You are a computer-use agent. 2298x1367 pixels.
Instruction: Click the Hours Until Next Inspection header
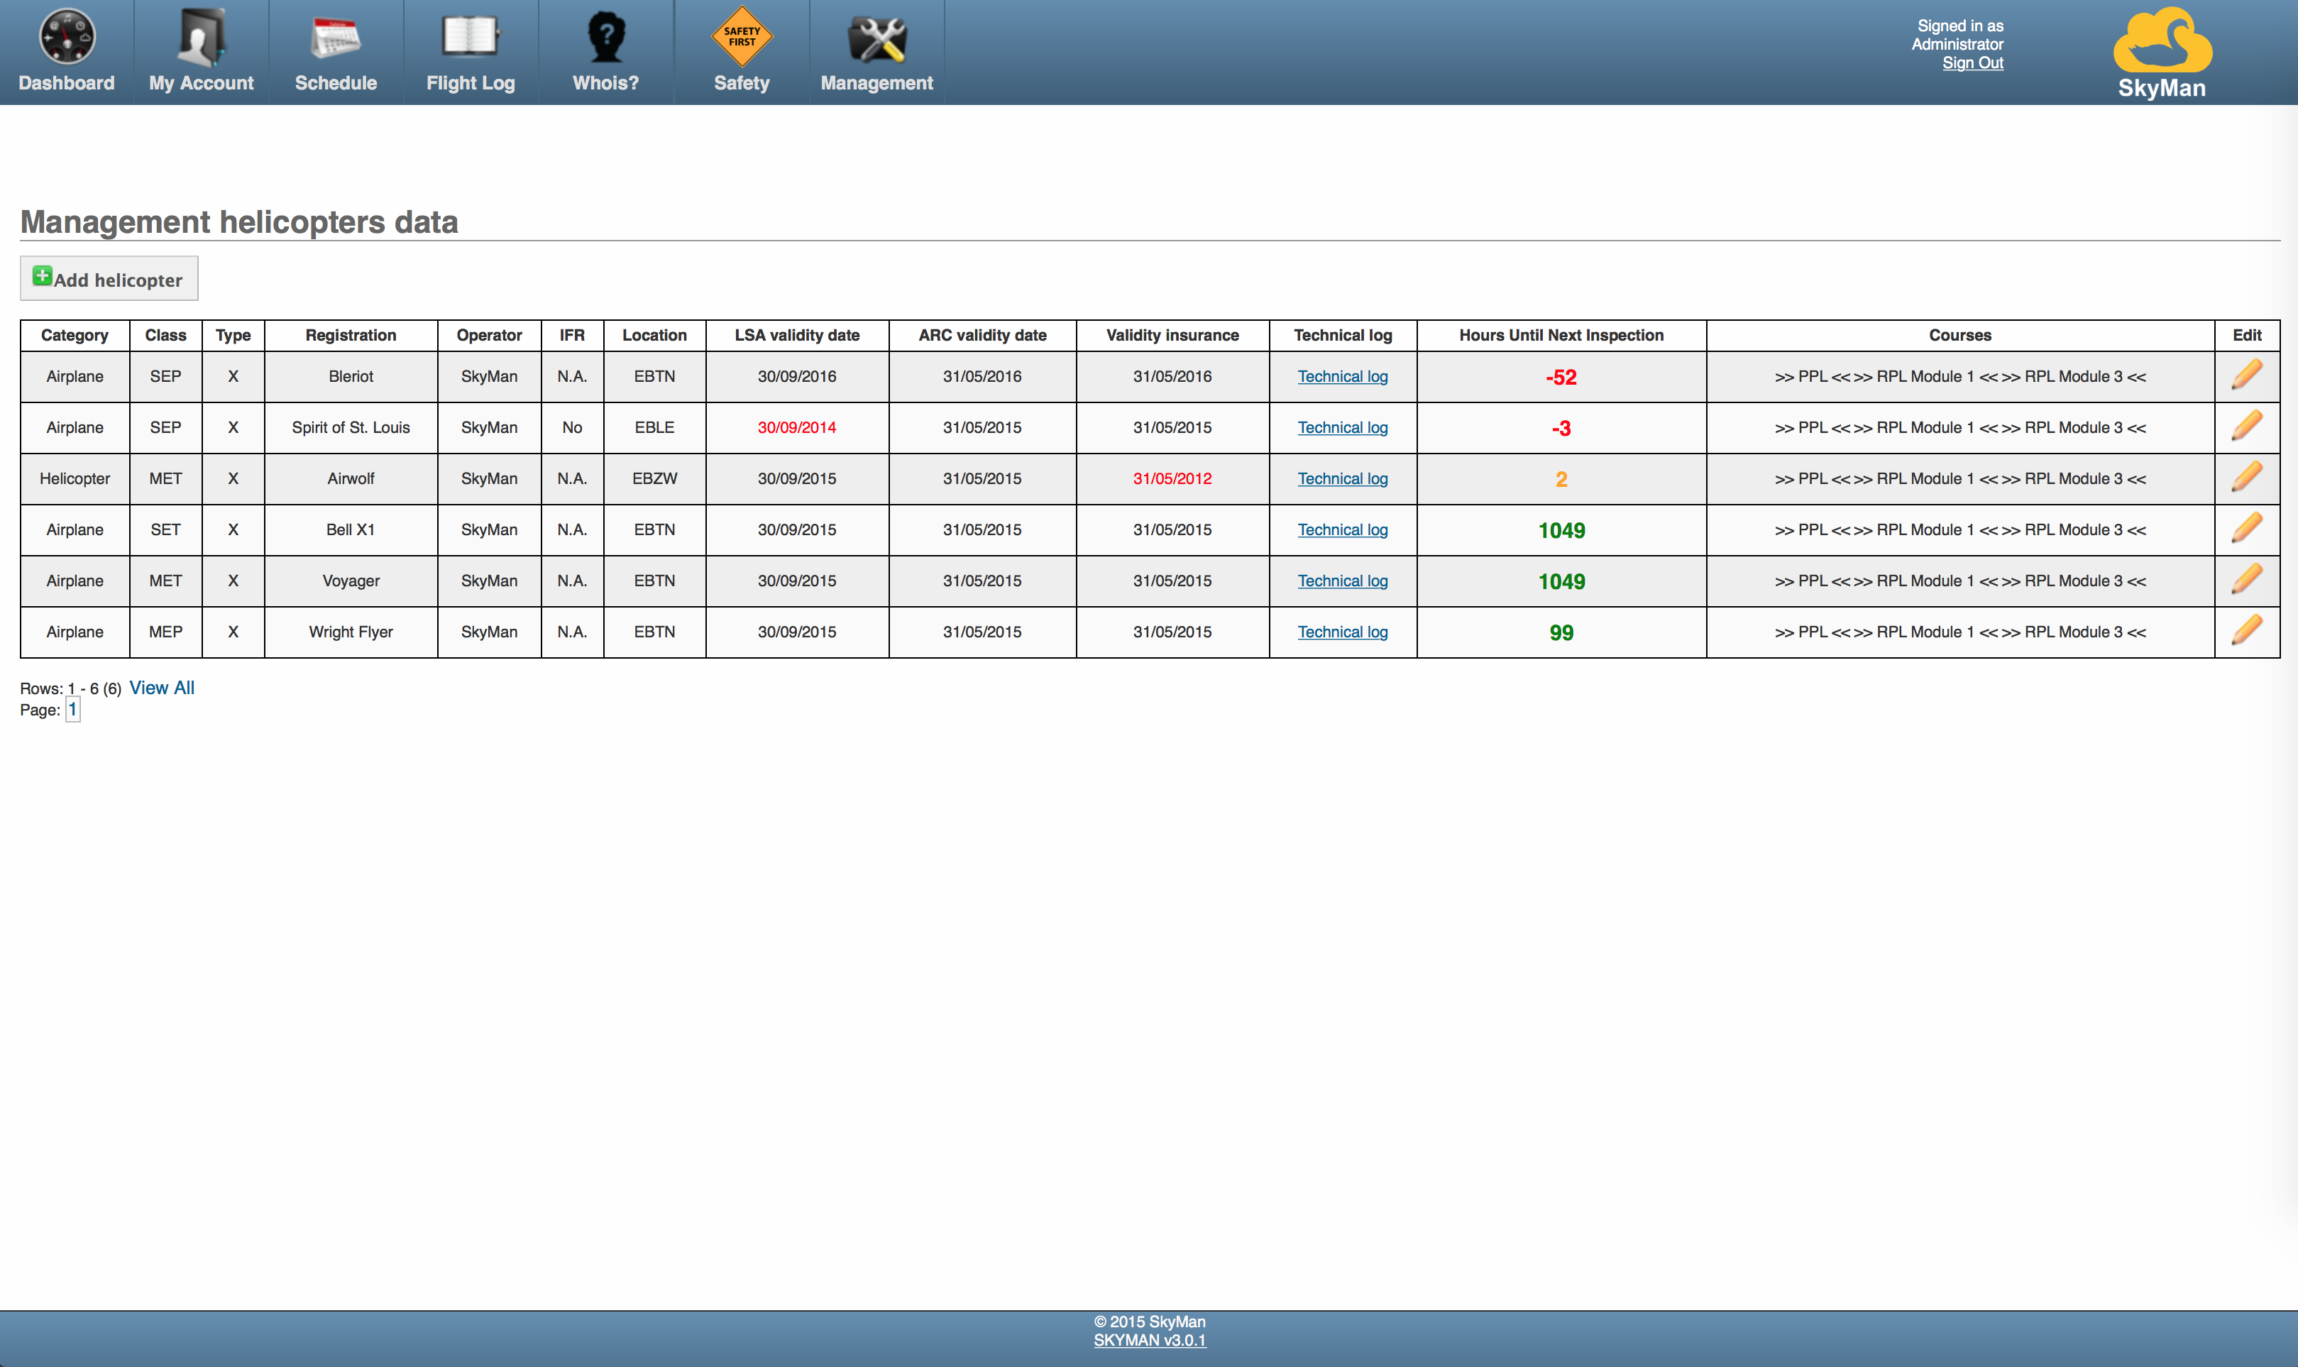point(1561,335)
